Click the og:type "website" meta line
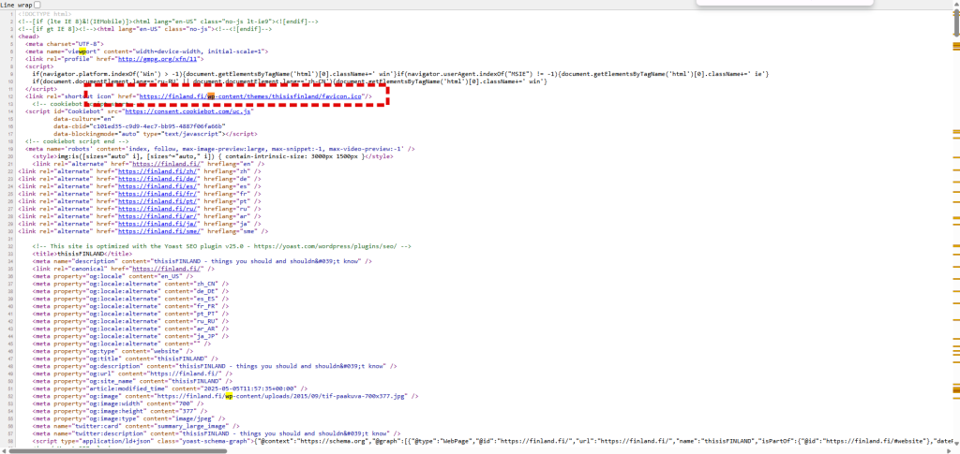Image resolution: width=960 pixels, height=454 pixels. (x=114, y=351)
